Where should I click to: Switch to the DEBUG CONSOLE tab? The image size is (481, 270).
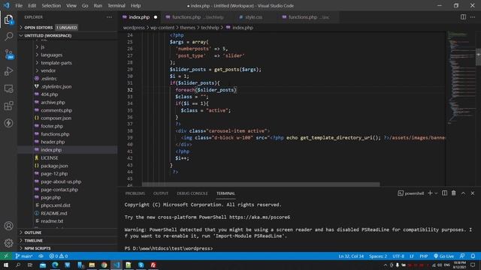point(192,193)
